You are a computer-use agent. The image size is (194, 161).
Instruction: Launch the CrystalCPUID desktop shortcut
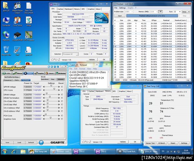pyautogui.click(x=17, y=36)
